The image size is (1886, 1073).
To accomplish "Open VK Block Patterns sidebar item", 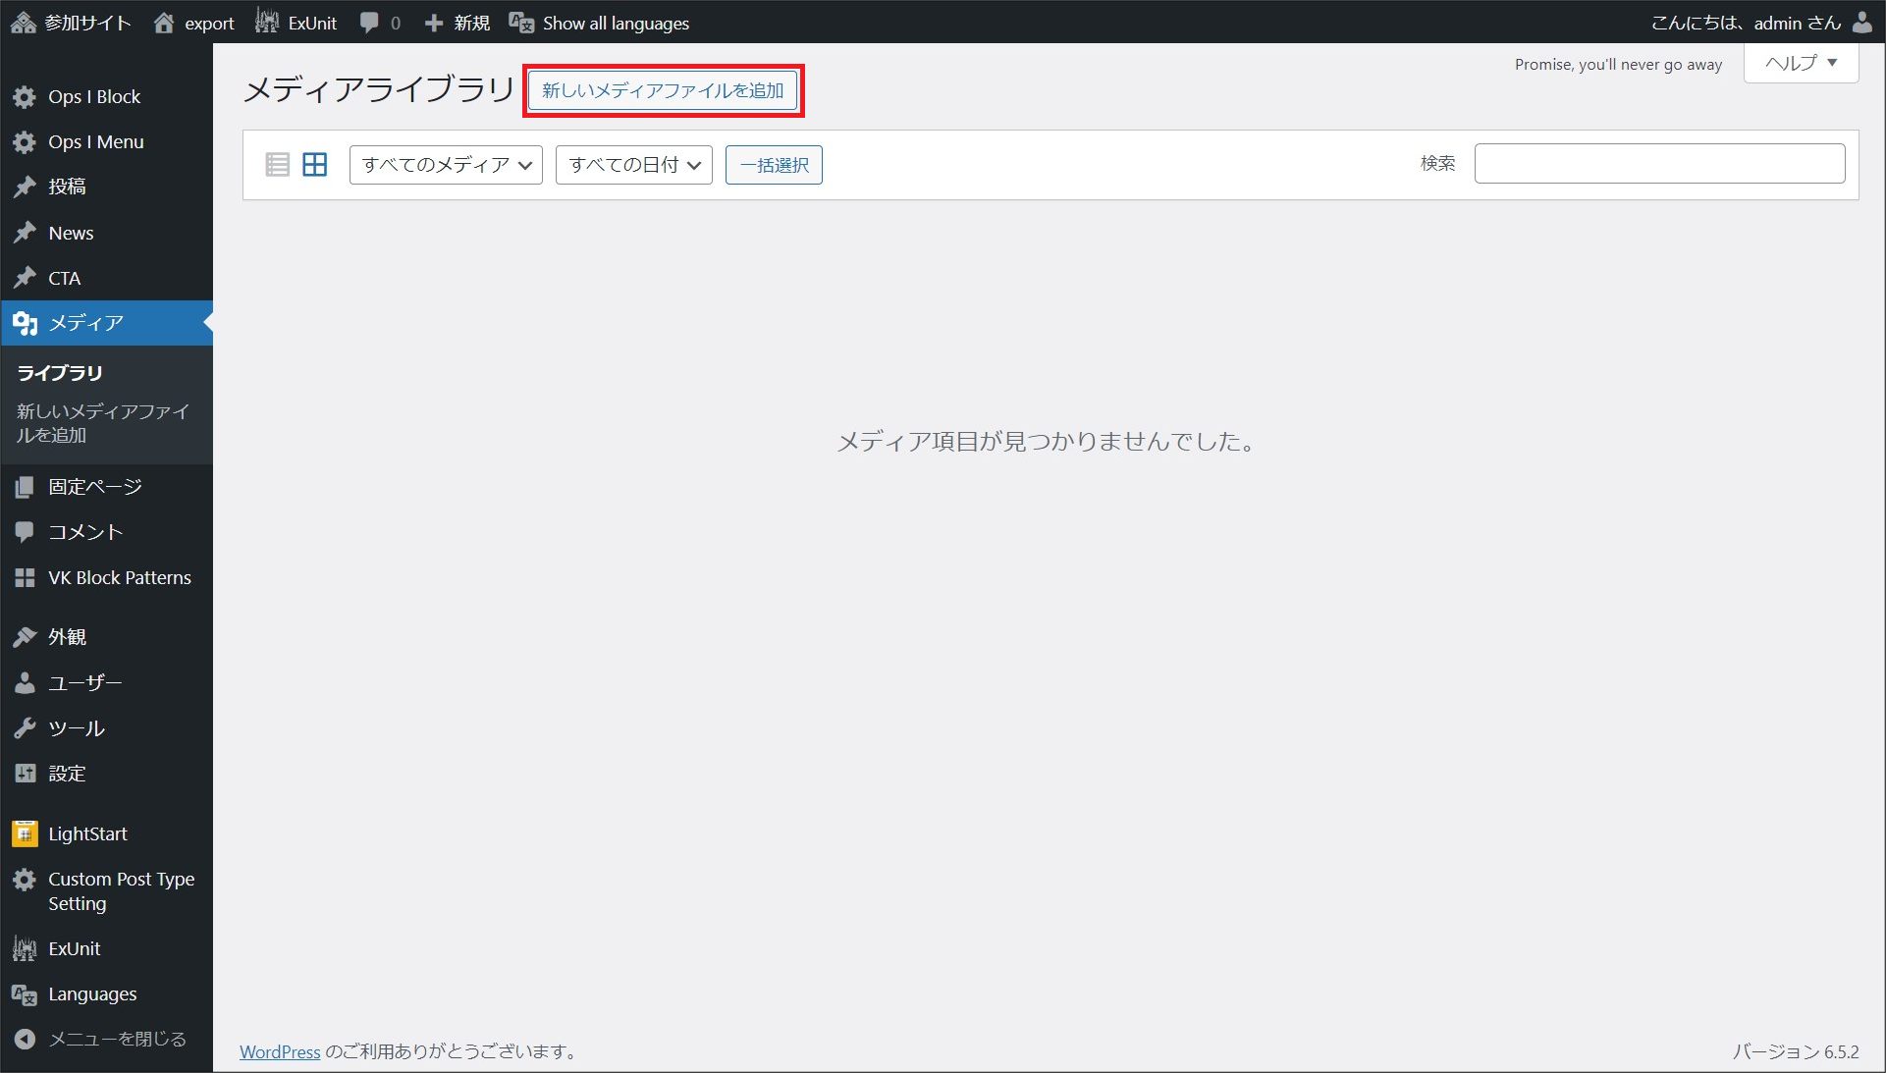I will 119,577.
